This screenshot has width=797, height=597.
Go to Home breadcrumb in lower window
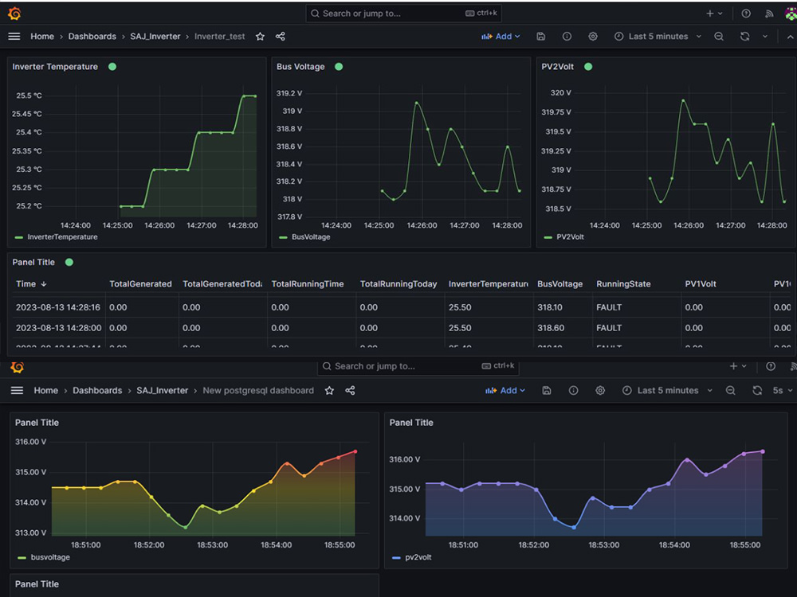coord(45,390)
